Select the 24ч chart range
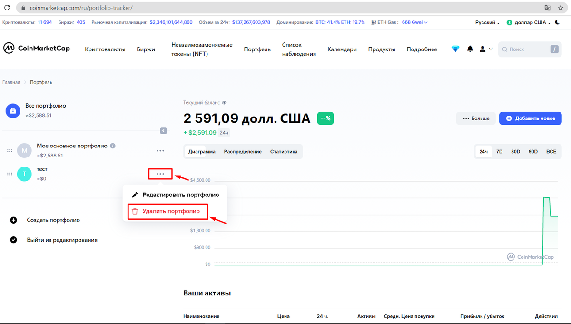The image size is (571, 324). click(x=484, y=152)
